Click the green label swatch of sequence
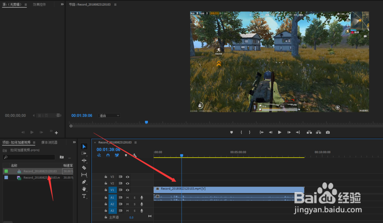Image resolution: width=383 pixels, height=223 pixels. click(6, 171)
